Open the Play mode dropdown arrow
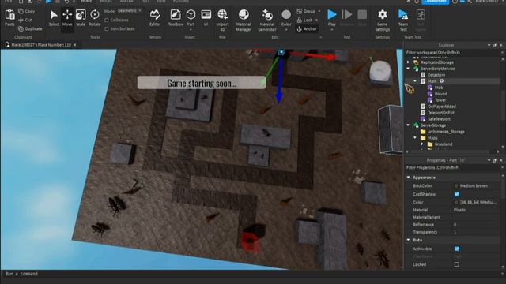 (332, 30)
